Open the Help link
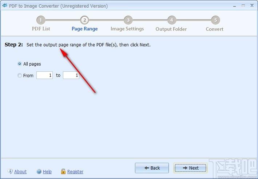Image resolution: width=258 pixels, height=179 pixels. (x=47, y=171)
